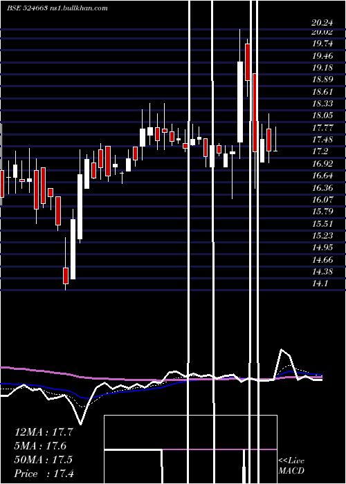Viewport: 346px width, 484px height.
Task: Select the 18.61 price axis label
Action: (x=322, y=92)
